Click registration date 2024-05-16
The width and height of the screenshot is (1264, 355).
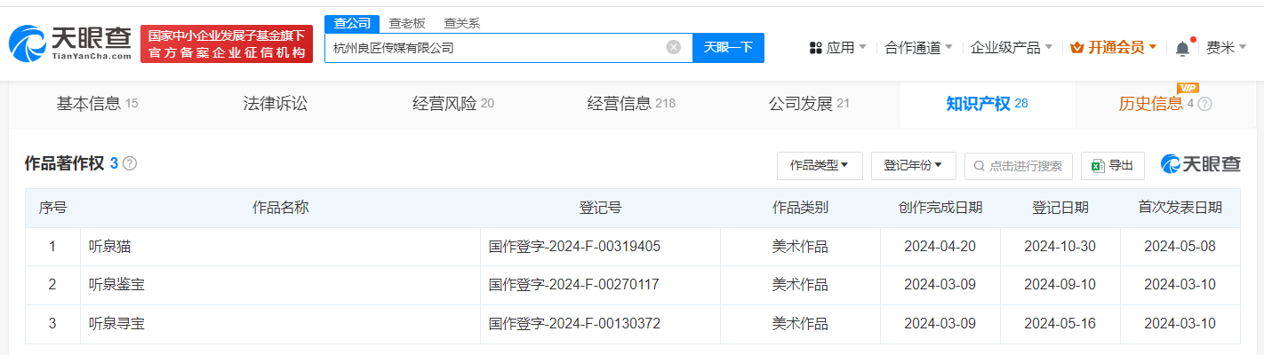(x=1060, y=324)
